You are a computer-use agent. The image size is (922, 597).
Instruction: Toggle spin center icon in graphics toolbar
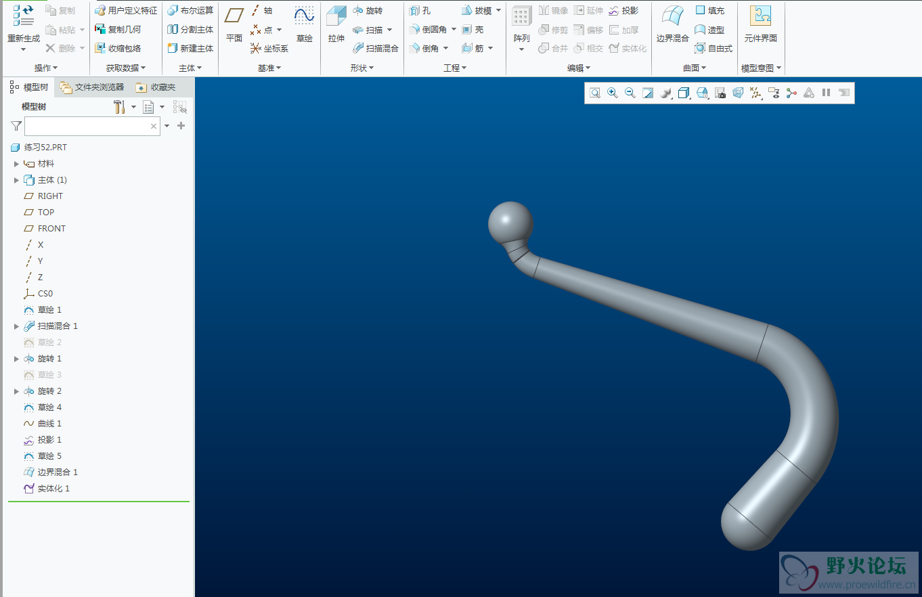coord(791,93)
